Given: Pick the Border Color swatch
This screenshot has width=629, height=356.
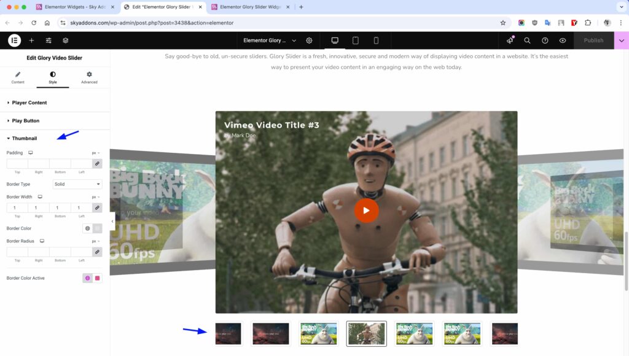Looking at the screenshot, I should point(97,228).
